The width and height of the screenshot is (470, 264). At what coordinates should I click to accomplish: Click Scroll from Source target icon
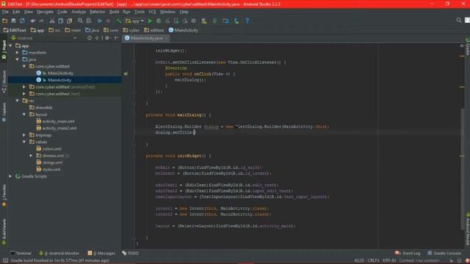(90, 38)
